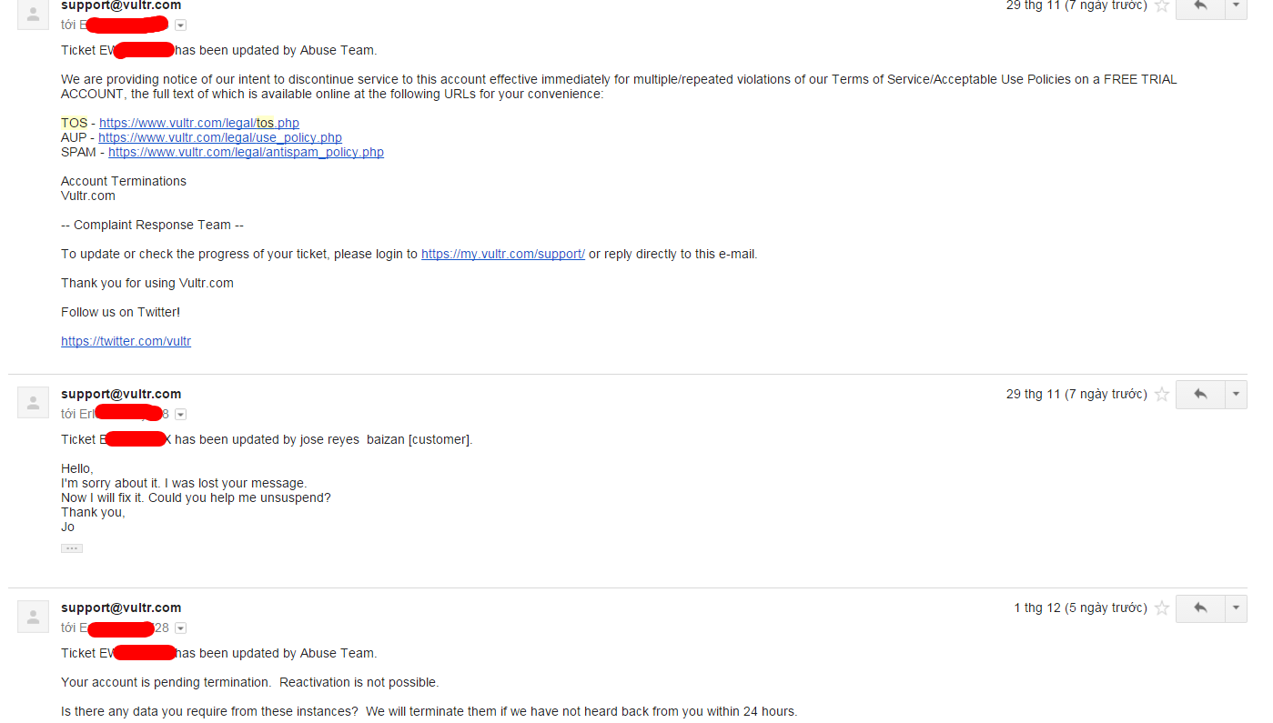Click sender avatar of first email
Viewport: 1273px width, 723px height.
34,14
